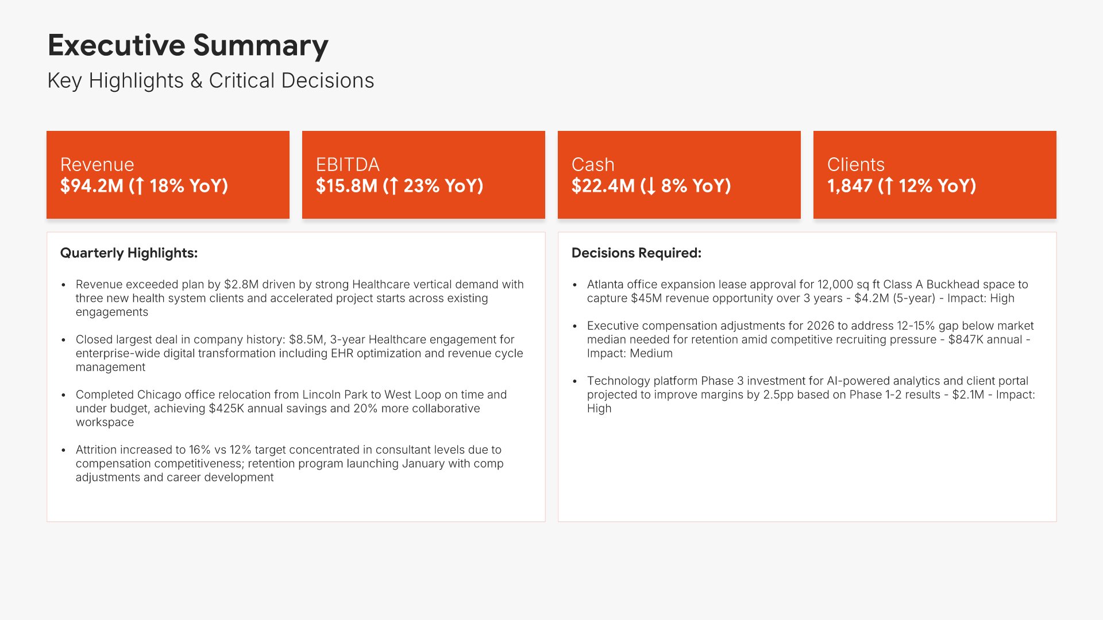Click the largest deal in company history bullet
Viewport: 1103px width, 620px height.
point(299,353)
